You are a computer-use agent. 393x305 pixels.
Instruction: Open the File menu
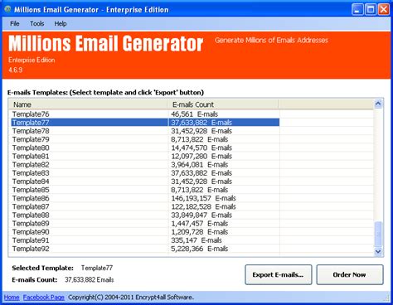click(15, 24)
